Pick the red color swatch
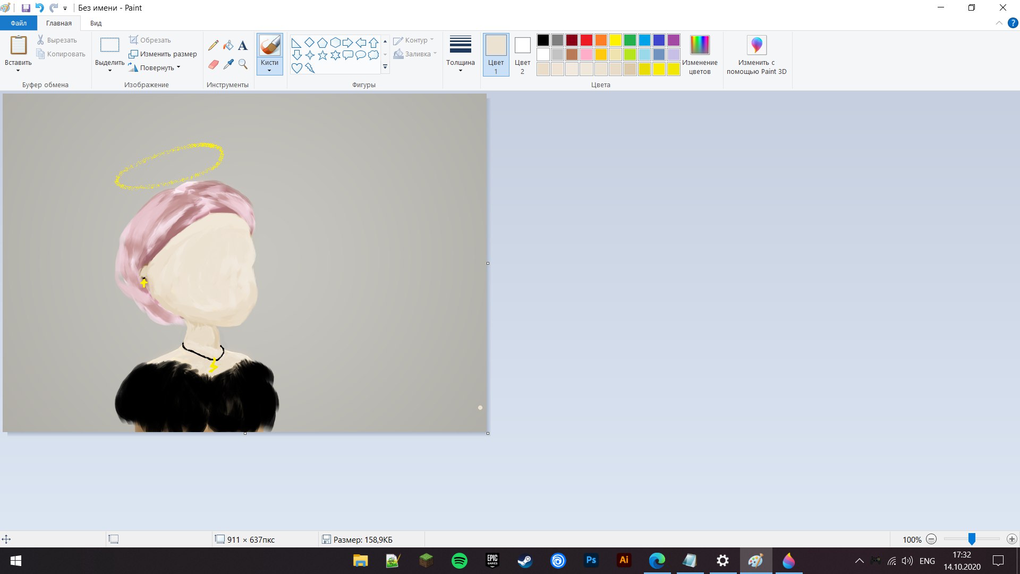Viewport: 1020px width, 574px height. [x=586, y=40]
